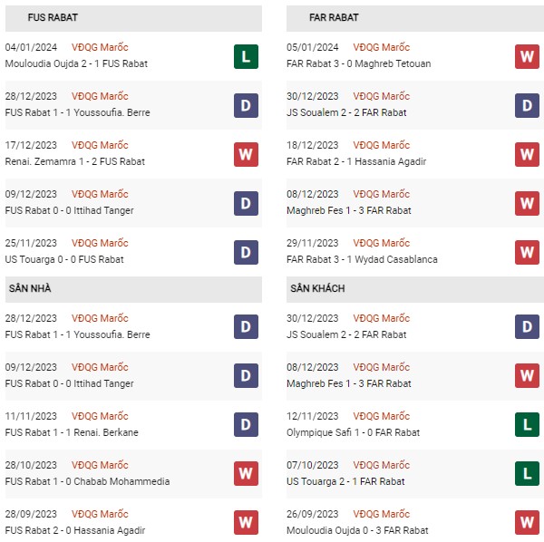
Task: Click D badge for JS Soualem 2-2 on 30/12/2023 under FAR RABAT
Action: [x=528, y=105]
